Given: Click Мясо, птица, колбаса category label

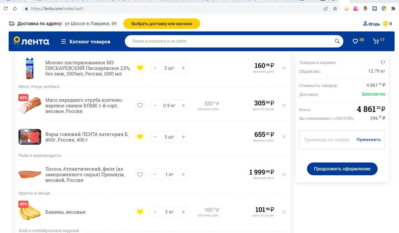Looking at the screenshot, I should [x=39, y=87].
